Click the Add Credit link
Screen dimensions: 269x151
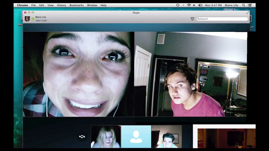tap(41, 21)
